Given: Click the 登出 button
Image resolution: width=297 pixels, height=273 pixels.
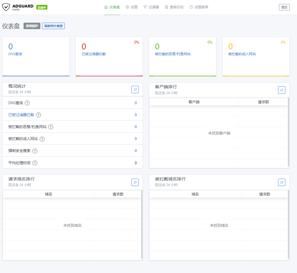Looking at the screenshot, I should point(284,7).
